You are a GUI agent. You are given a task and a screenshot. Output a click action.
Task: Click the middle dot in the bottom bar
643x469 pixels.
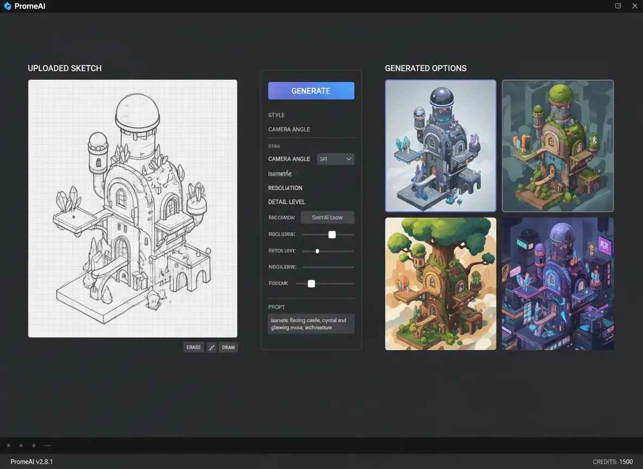pos(21,446)
